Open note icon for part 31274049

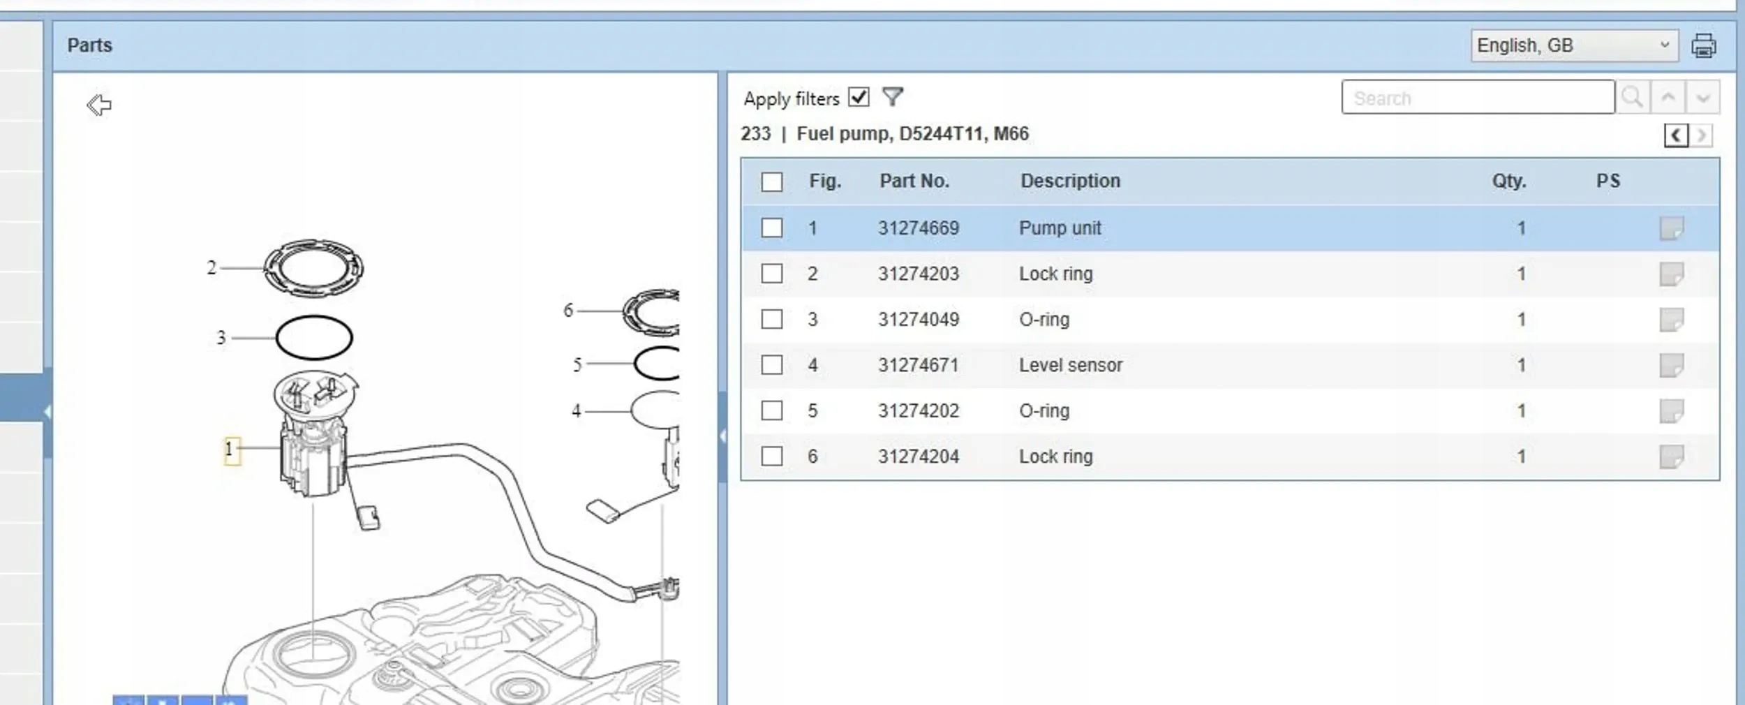coord(1672,320)
